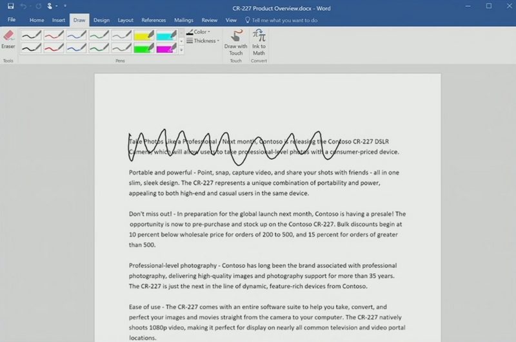Select the yellow highlighter pen
Screen dimensions: 516x342
point(144,35)
